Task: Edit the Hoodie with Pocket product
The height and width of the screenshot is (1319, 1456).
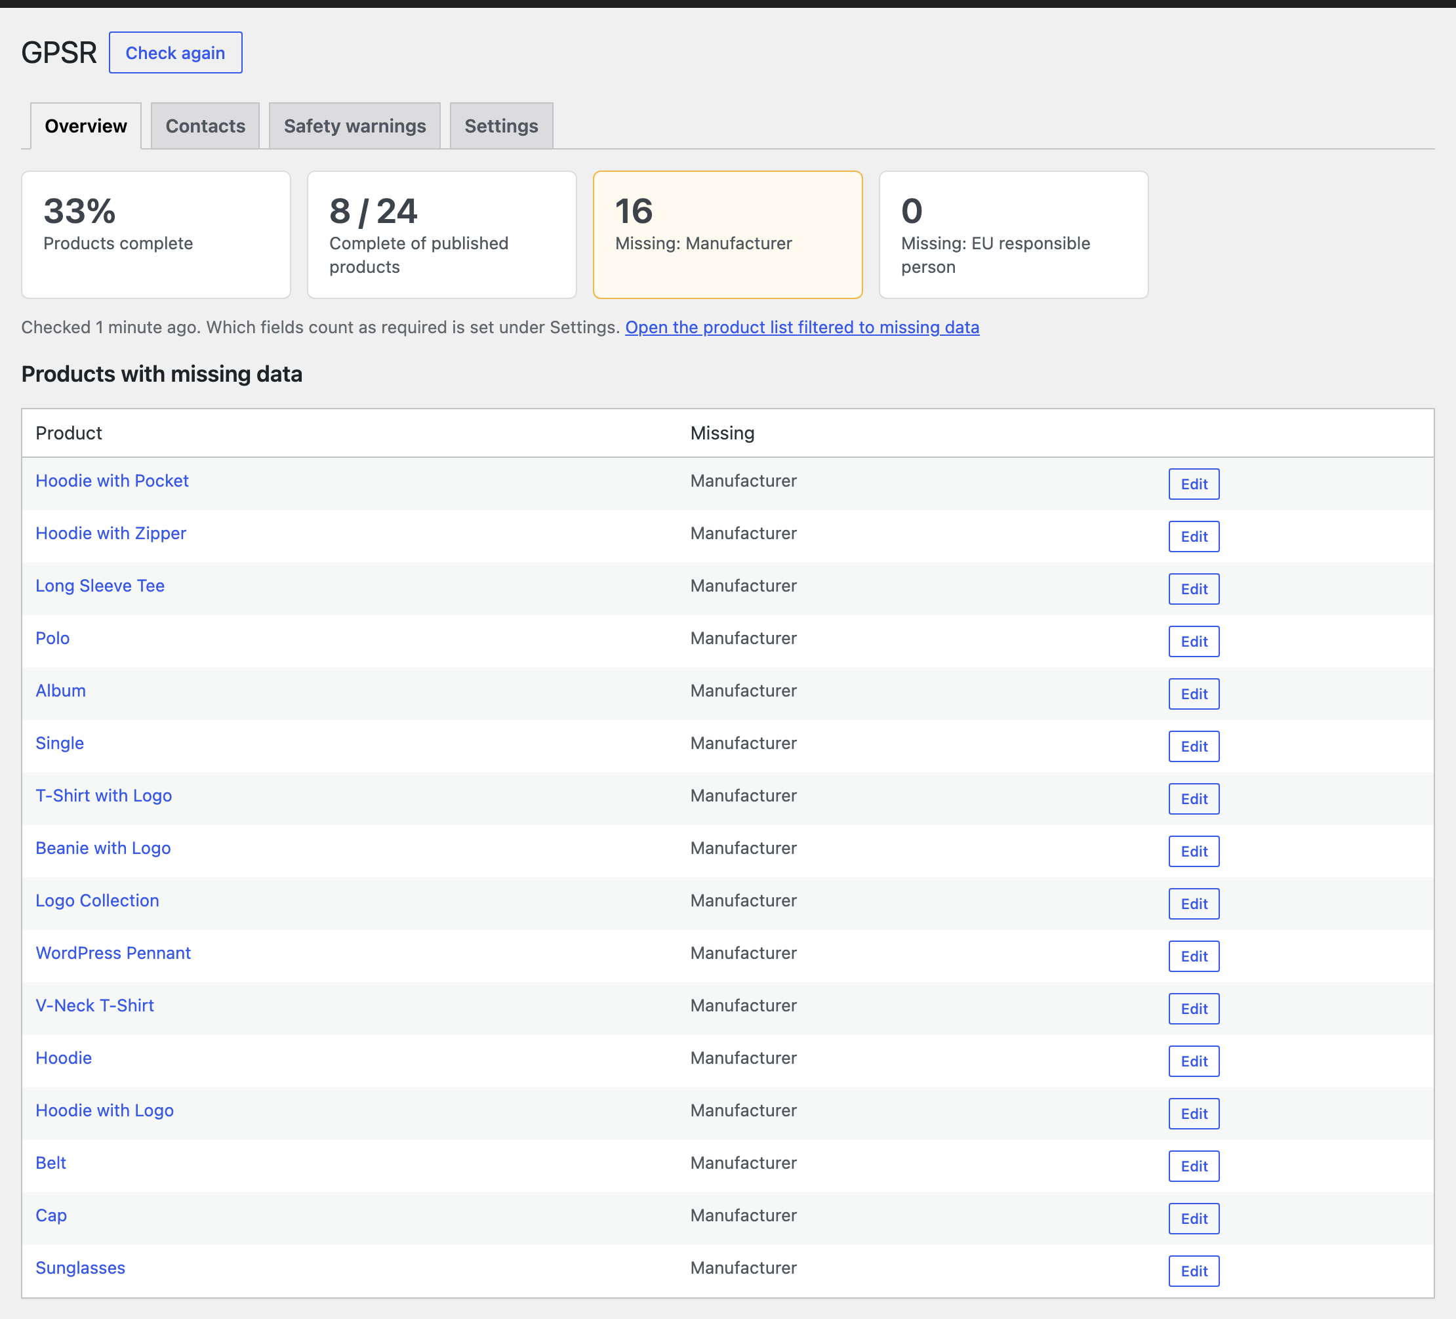Action: 1194,484
